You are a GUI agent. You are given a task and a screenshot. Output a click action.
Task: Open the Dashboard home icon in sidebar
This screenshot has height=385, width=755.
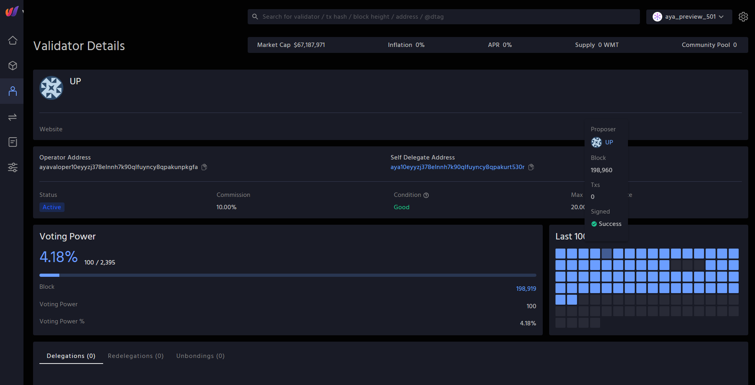click(x=12, y=40)
